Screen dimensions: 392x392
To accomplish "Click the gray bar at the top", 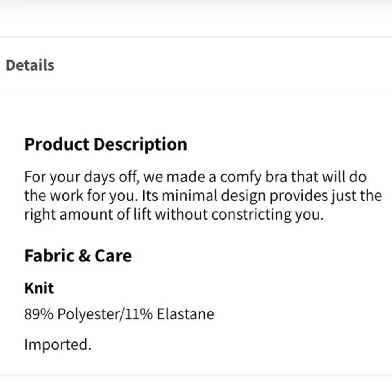I will [x=196, y=5].
